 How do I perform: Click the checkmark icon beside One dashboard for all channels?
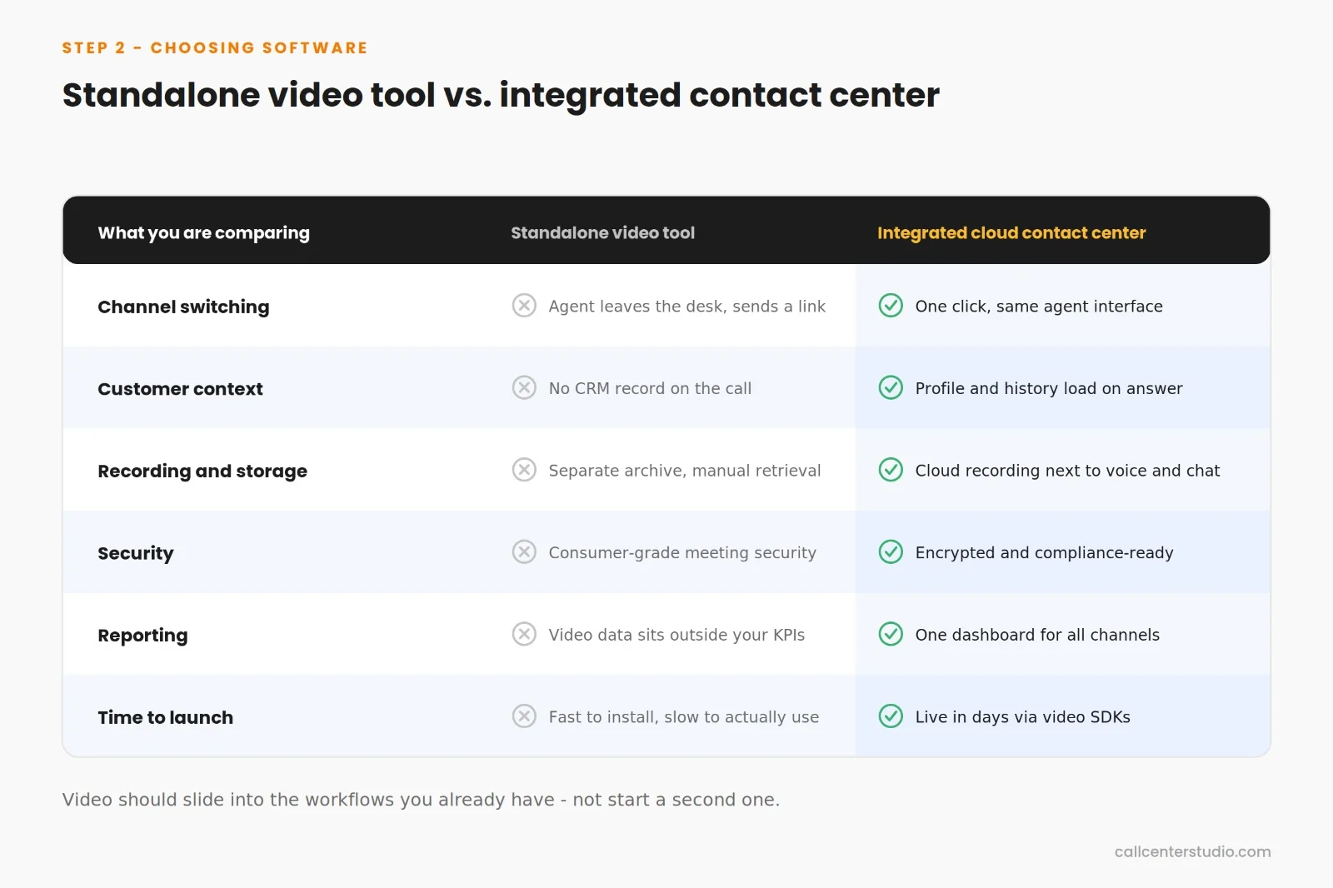pyautogui.click(x=891, y=634)
